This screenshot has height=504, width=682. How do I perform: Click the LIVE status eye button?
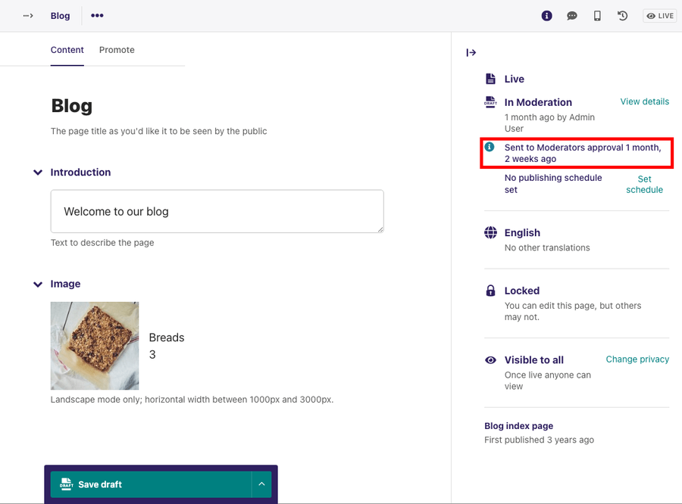[x=659, y=16]
